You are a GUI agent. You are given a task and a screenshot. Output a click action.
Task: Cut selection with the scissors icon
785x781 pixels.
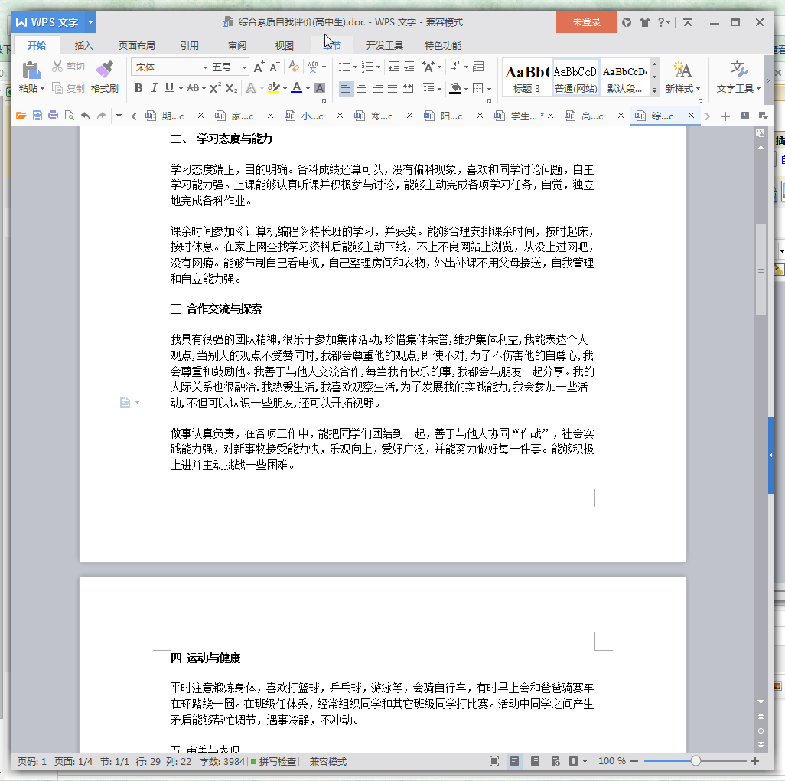click(57, 66)
